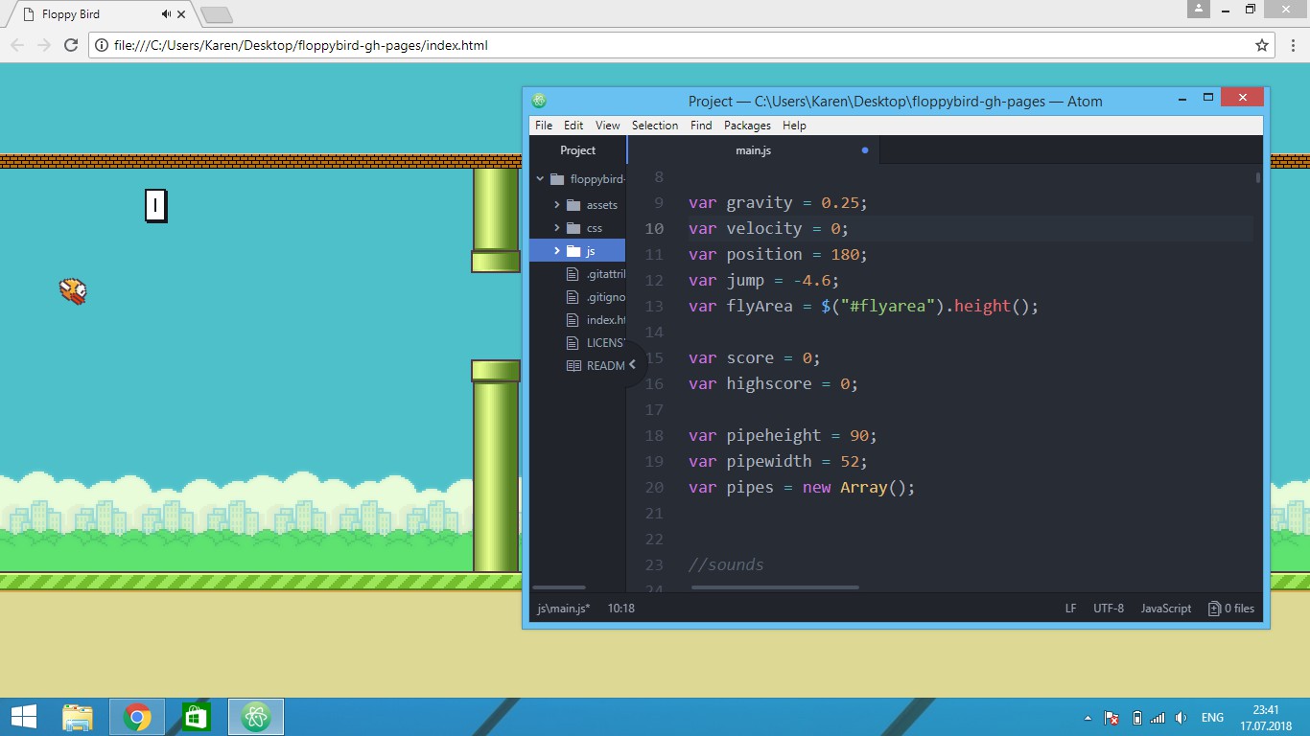Viewport: 1310px width, 736px height.
Task: Click the Chrome profile button in title bar
Action: [x=1199, y=9]
